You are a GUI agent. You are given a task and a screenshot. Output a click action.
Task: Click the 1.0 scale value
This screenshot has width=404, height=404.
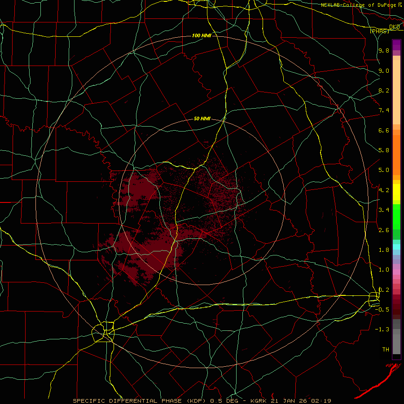pos(384,270)
